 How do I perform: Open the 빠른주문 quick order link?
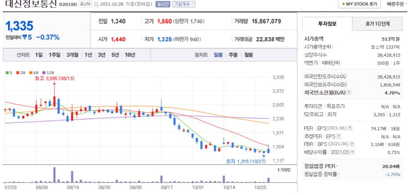click(x=395, y=5)
